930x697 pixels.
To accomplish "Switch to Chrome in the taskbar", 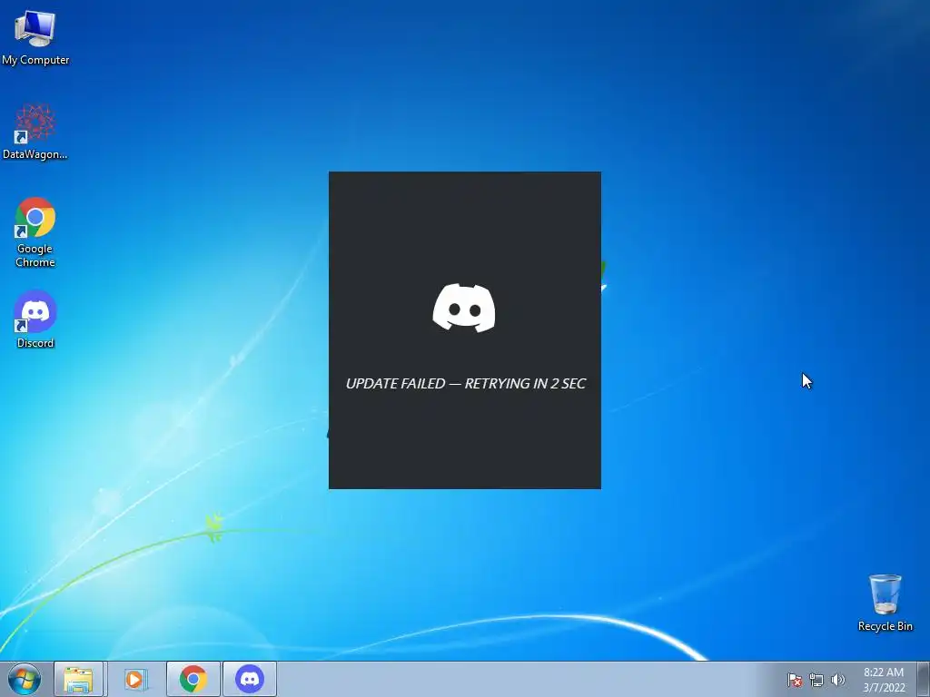I will [193, 679].
